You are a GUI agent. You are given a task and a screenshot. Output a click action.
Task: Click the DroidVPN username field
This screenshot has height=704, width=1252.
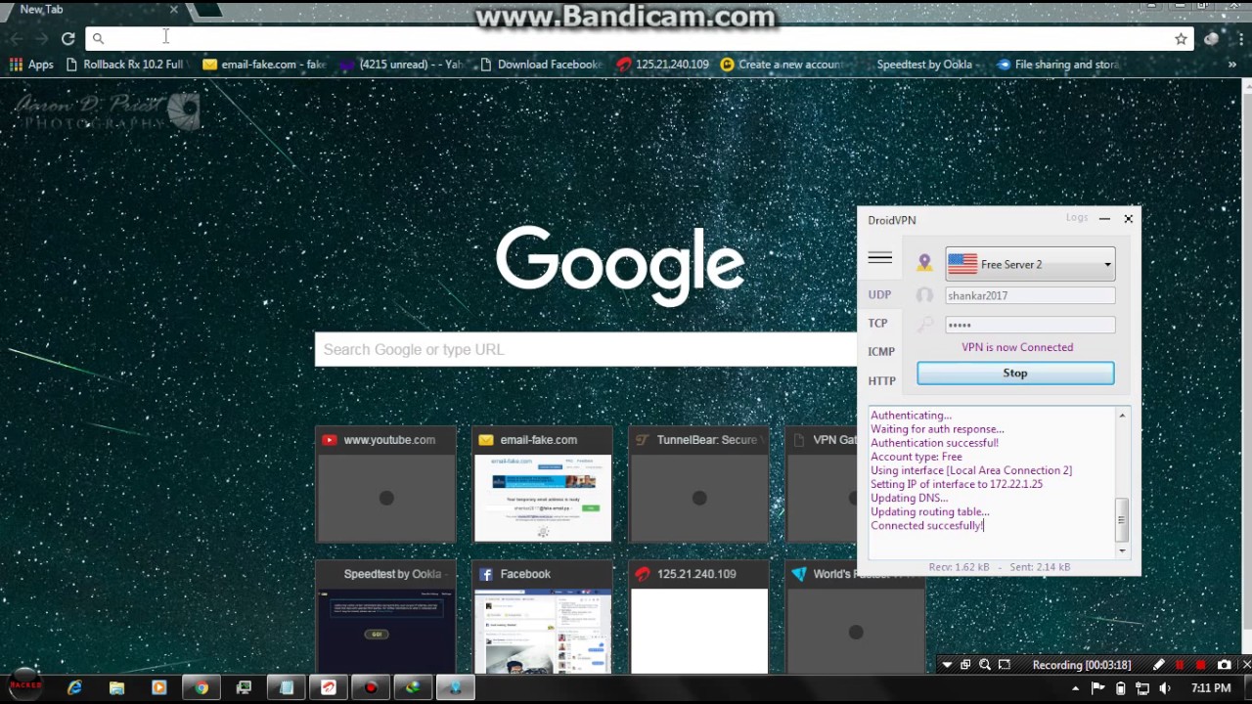1030,295
